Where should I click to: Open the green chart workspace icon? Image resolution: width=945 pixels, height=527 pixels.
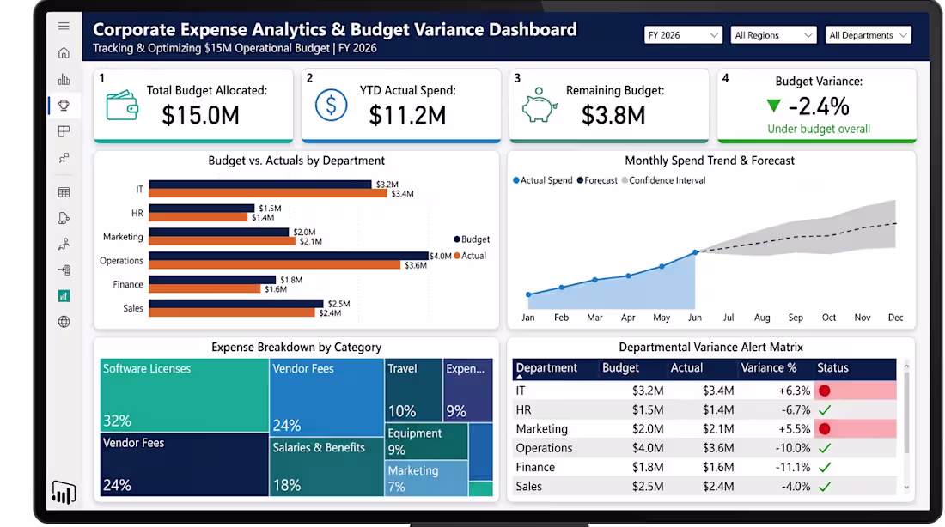click(x=64, y=296)
